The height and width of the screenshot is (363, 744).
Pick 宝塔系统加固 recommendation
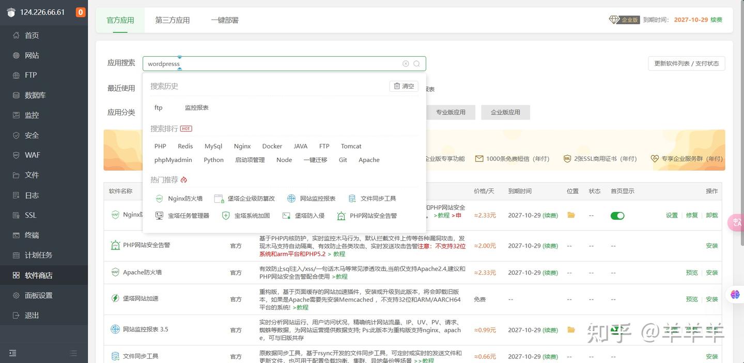tap(245, 216)
